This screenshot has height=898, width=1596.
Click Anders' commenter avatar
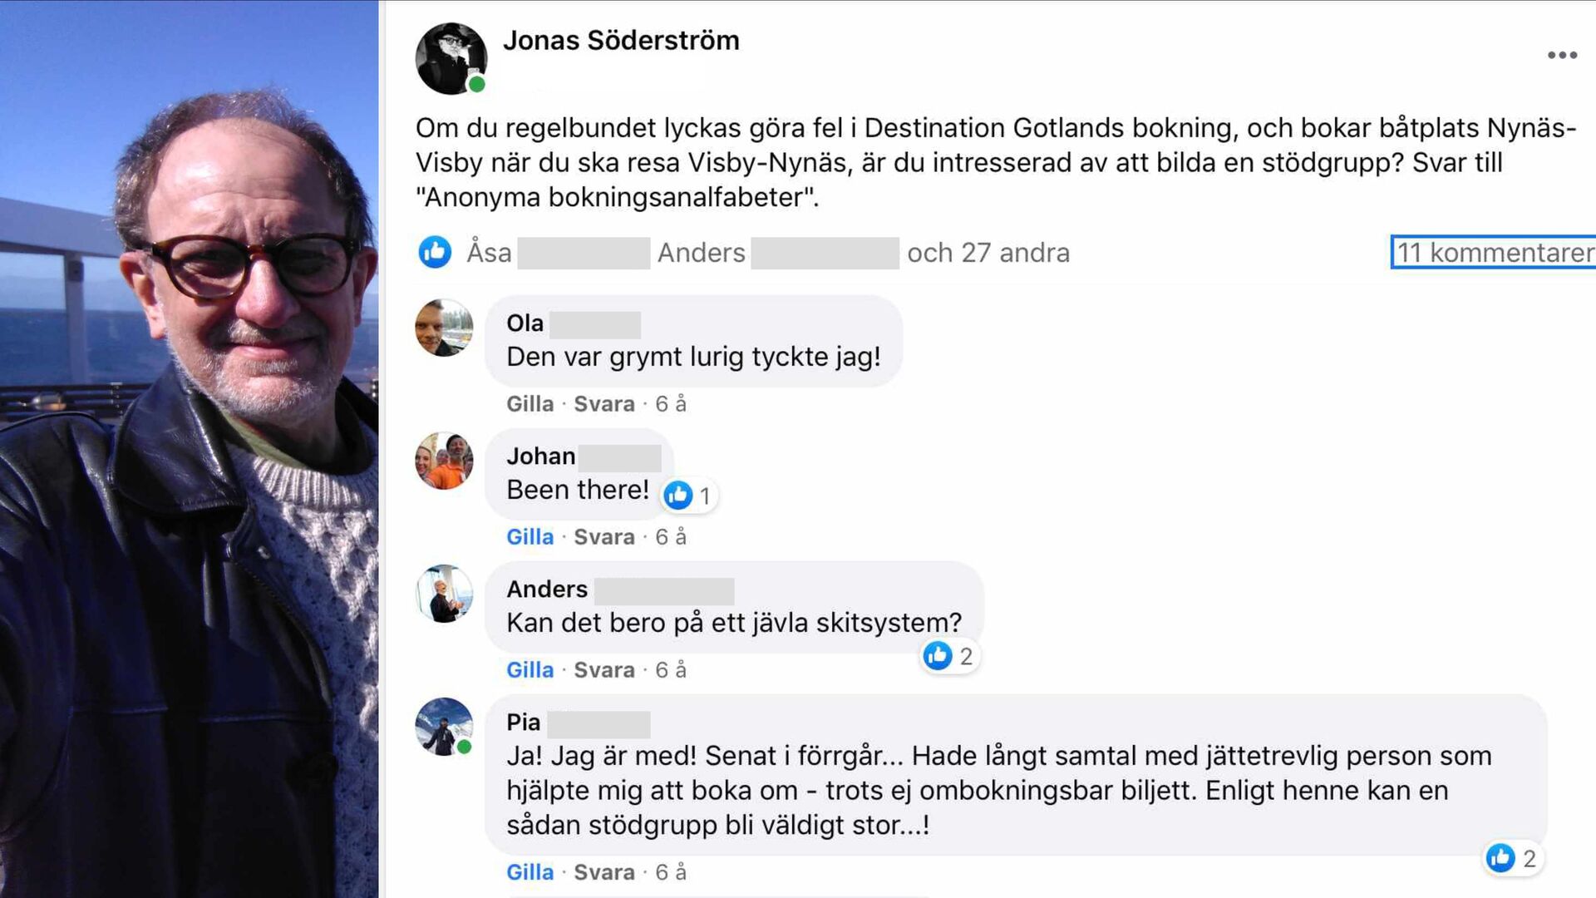click(444, 594)
